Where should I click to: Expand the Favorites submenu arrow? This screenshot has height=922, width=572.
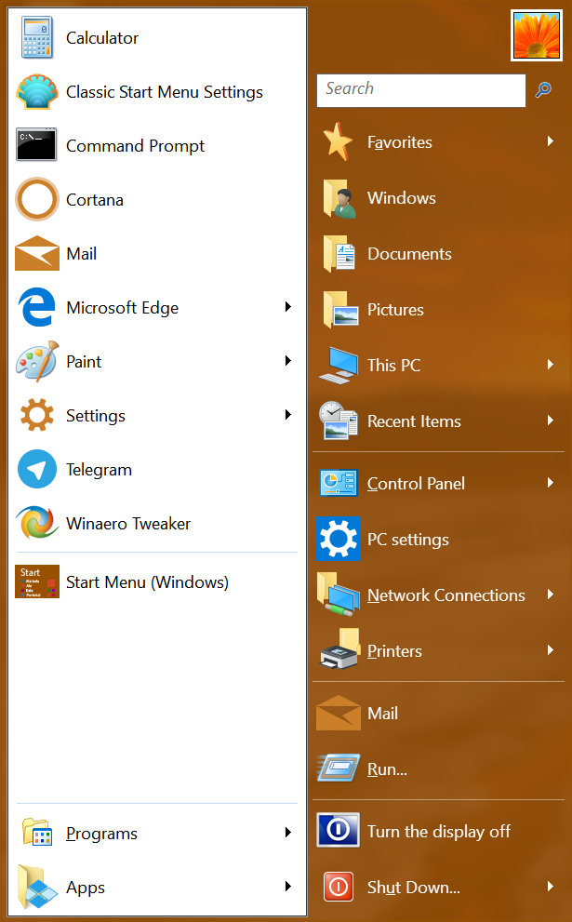click(551, 140)
